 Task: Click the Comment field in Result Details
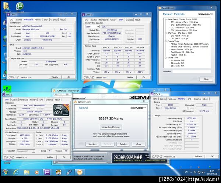(x=192, y=72)
